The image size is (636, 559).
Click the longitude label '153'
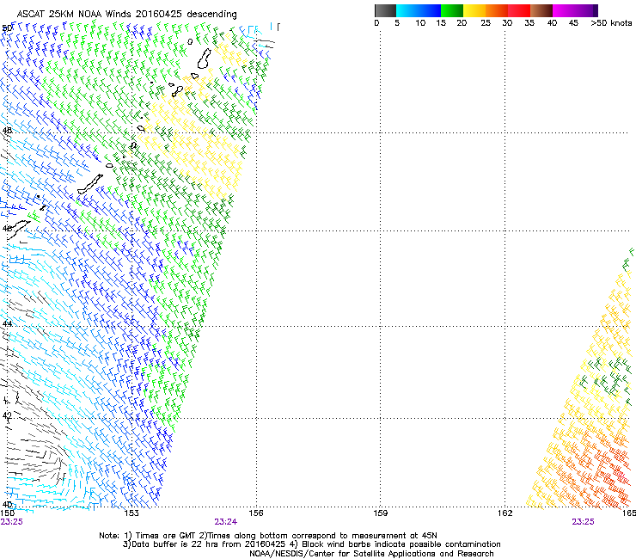(x=131, y=513)
